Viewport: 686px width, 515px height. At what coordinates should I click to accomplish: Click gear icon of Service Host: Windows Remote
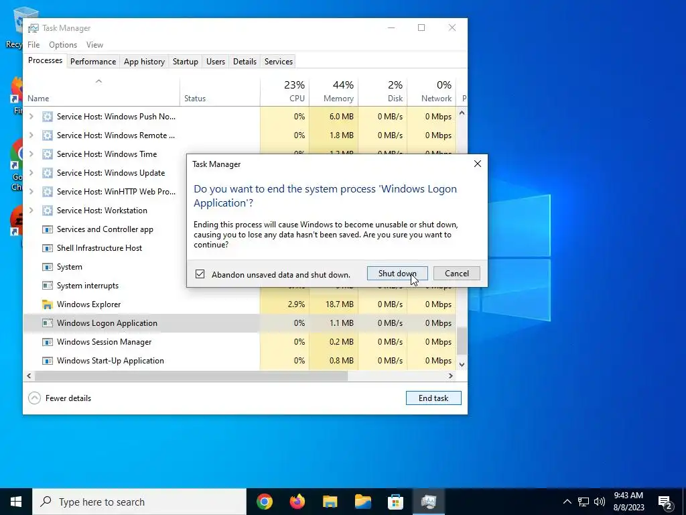click(48, 135)
